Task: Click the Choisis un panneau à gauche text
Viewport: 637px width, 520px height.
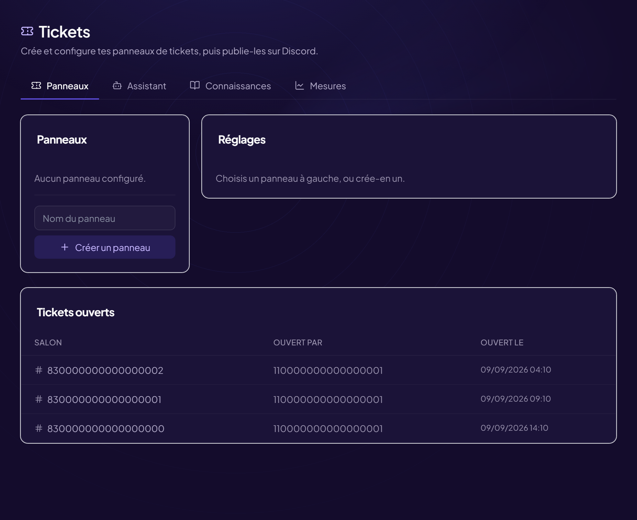Action: (310, 179)
